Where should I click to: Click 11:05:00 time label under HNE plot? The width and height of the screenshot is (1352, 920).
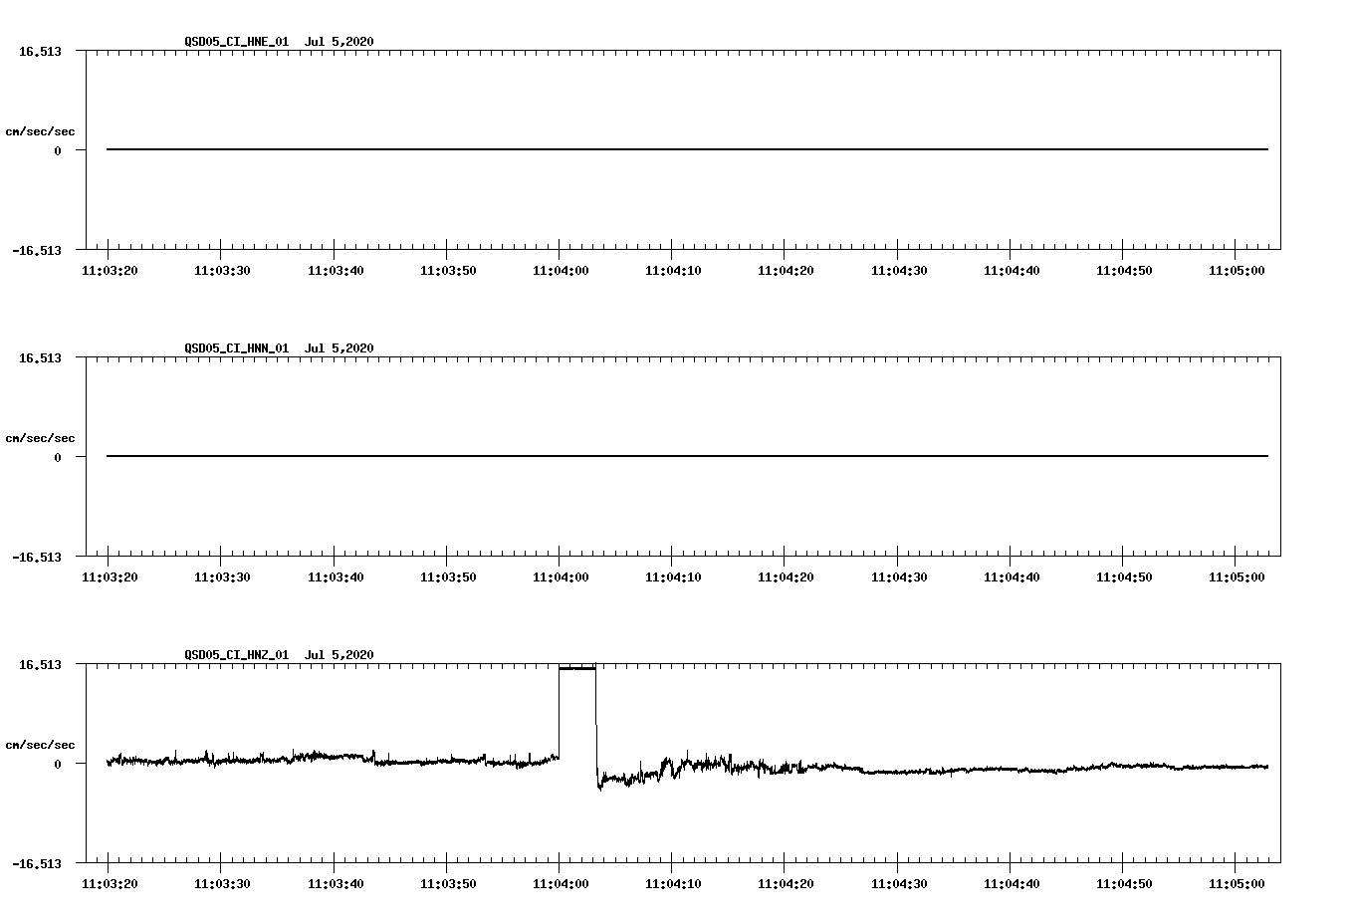(x=1236, y=270)
